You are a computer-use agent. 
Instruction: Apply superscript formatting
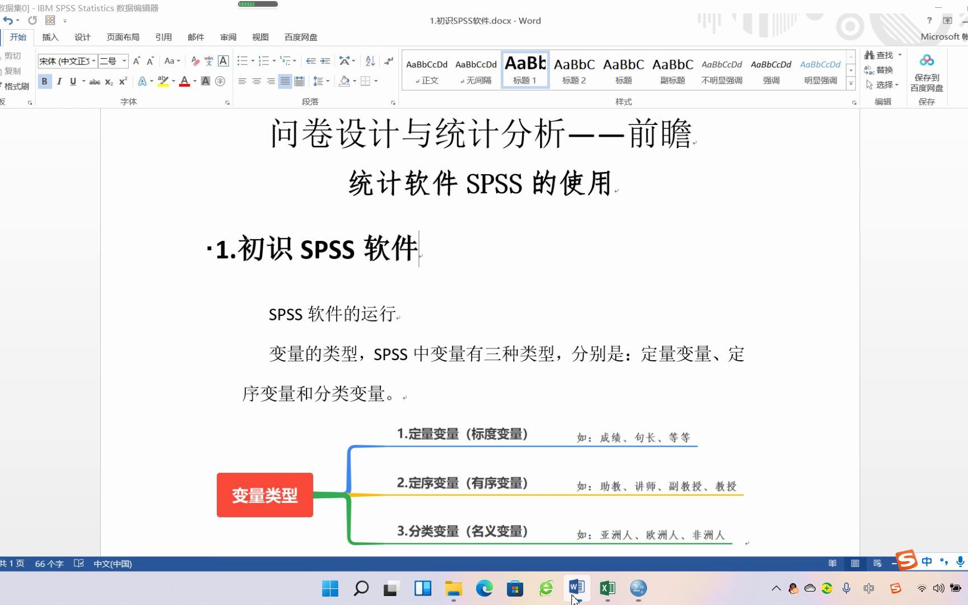(x=123, y=82)
